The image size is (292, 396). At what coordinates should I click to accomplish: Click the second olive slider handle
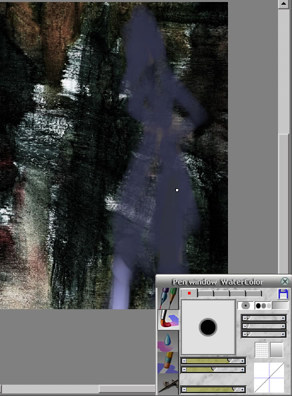coord(214,369)
